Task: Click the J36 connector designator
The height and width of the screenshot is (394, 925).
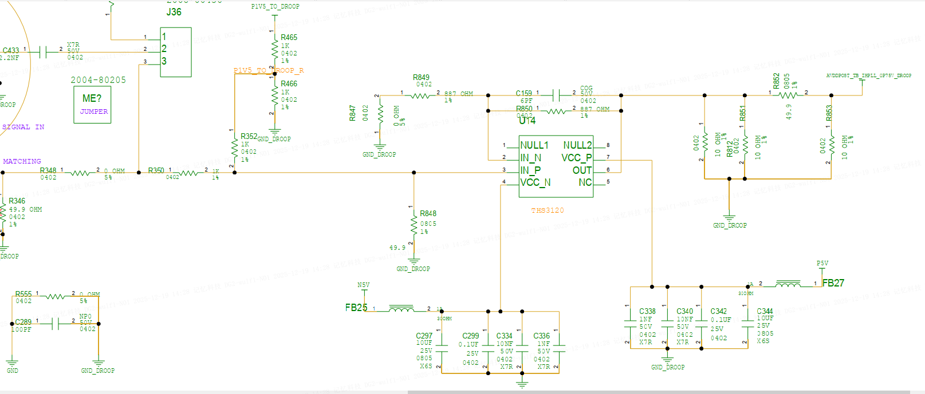Action: pos(174,12)
